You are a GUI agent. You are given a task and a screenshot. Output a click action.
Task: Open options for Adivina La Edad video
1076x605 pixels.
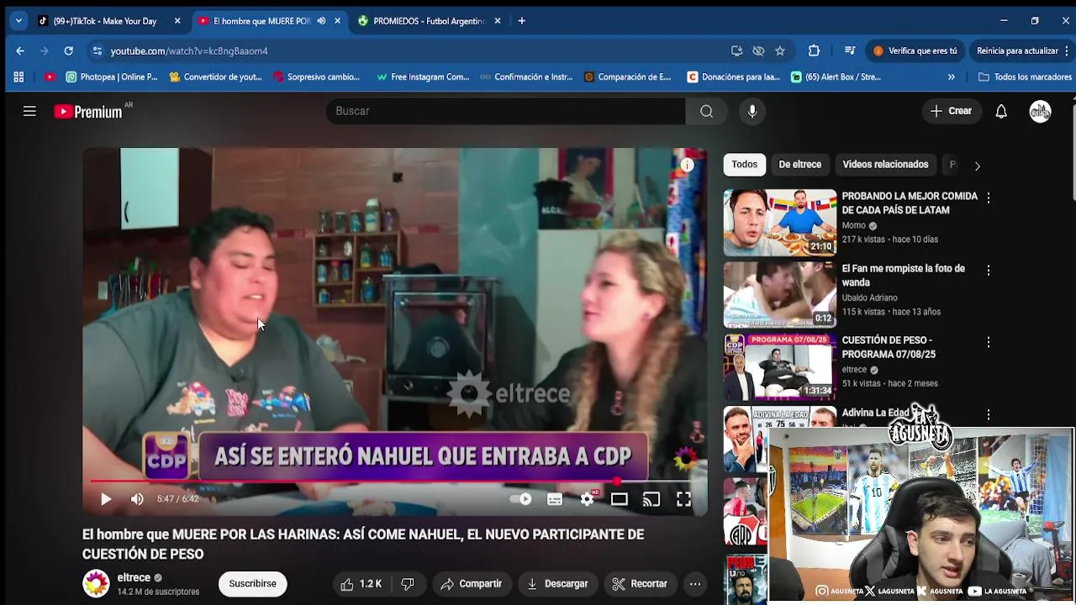pyautogui.click(x=989, y=414)
